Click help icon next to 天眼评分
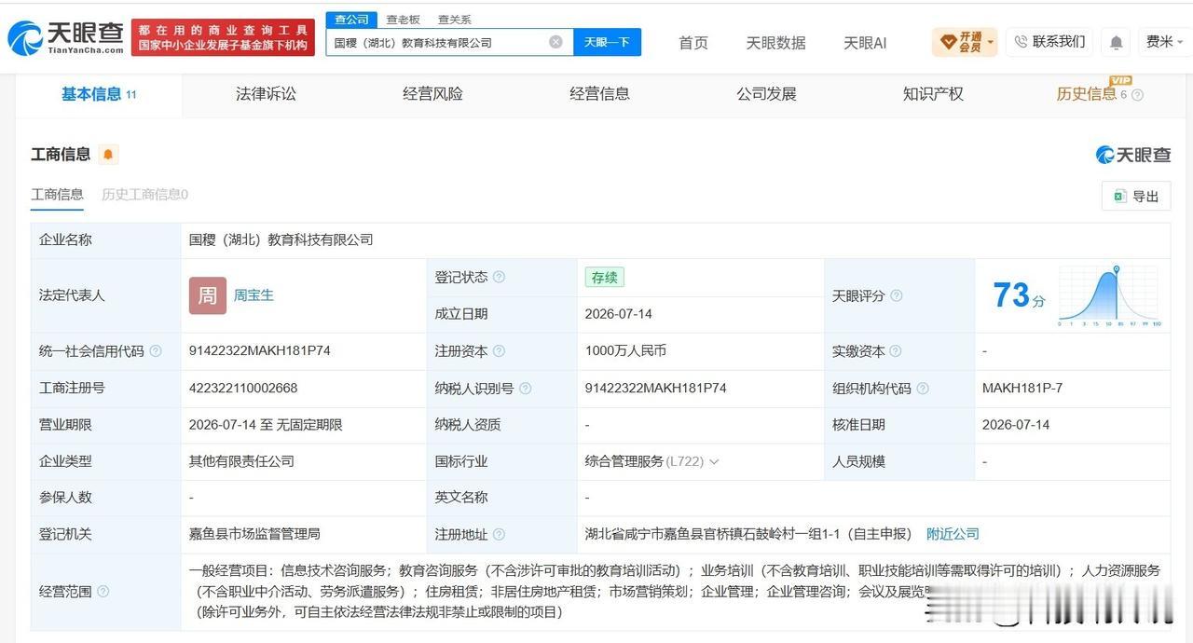This screenshot has width=1193, height=643. (896, 295)
